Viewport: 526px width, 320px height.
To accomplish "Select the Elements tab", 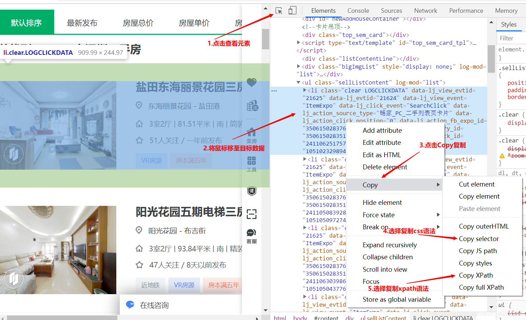I will pyautogui.click(x=323, y=11).
